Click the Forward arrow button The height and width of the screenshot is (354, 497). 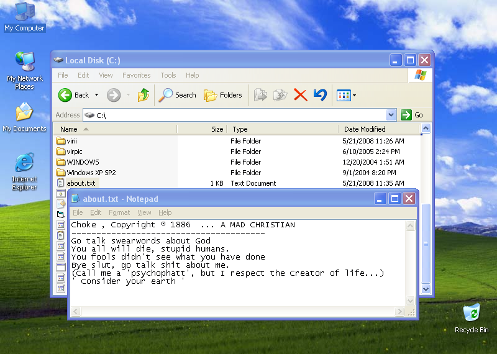(x=114, y=95)
